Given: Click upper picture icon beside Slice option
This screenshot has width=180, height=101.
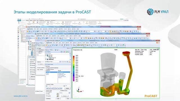Looking at the screenshot, I should [58, 94].
